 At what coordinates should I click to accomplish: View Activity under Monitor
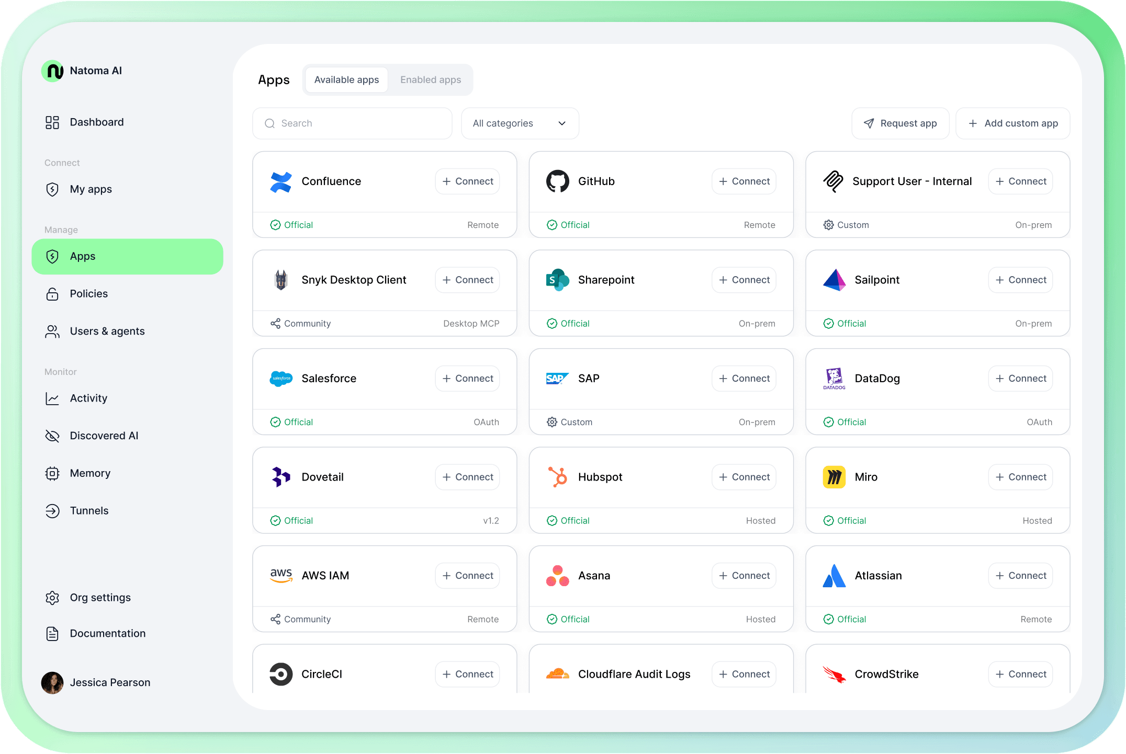pyautogui.click(x=88, y=398)
